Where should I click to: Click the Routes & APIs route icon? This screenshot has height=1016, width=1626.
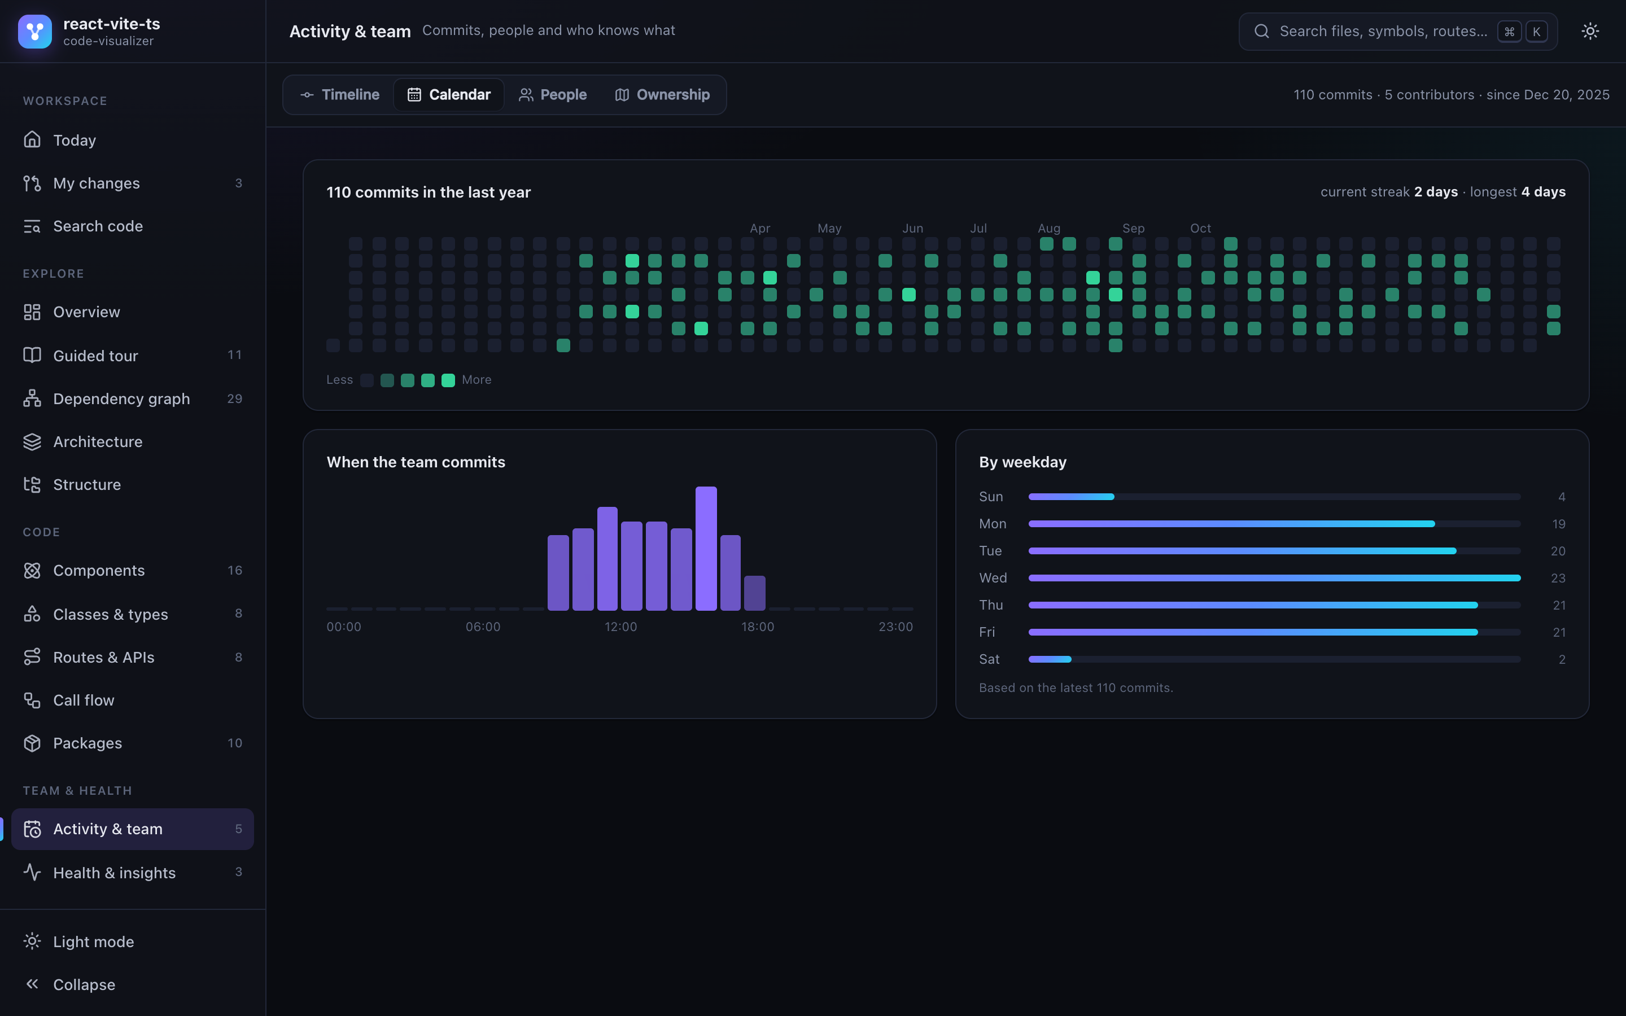click(32, 656)
